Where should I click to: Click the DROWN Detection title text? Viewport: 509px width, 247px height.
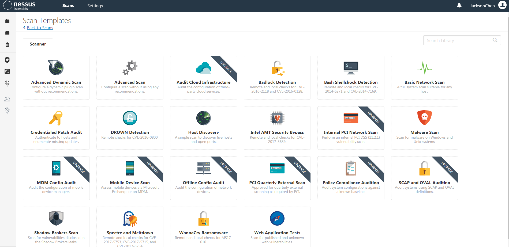pos(130,132)
